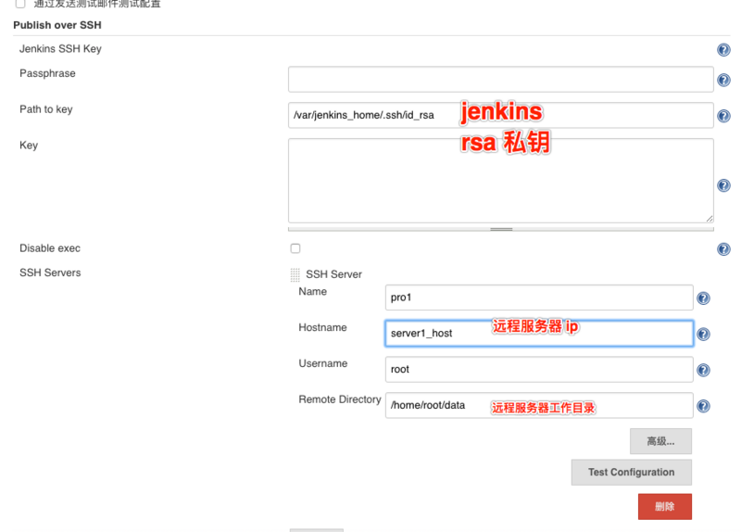Open help icon beside Username field
Image resolution: width=741 pixels, height=532 pixels.
point(703,371)
